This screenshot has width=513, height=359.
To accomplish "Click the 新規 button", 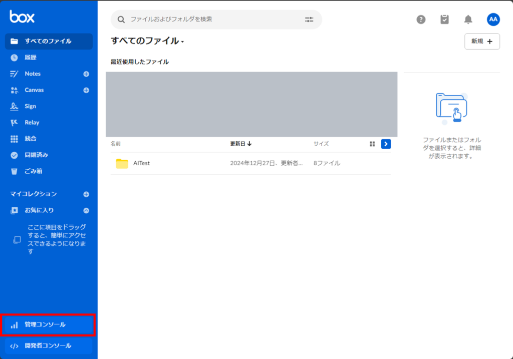I will coord(482,42).
